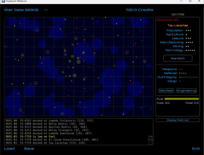
Task: Load a saved game
Action: click(x=9, y=149)
